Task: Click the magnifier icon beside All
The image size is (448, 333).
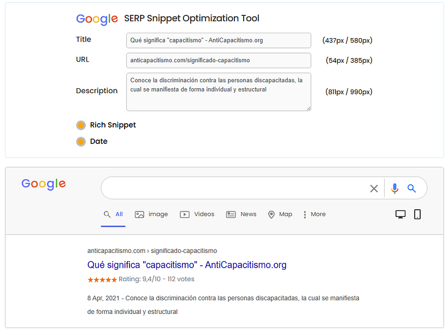Action: 107,214
